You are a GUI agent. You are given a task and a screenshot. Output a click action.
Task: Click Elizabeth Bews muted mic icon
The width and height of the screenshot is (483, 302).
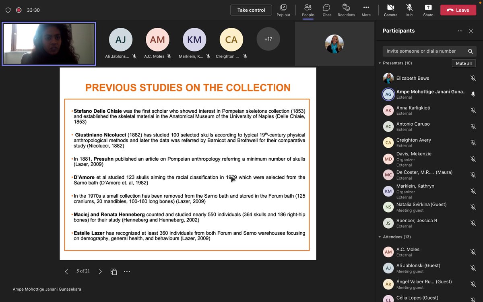pos(473,78)
